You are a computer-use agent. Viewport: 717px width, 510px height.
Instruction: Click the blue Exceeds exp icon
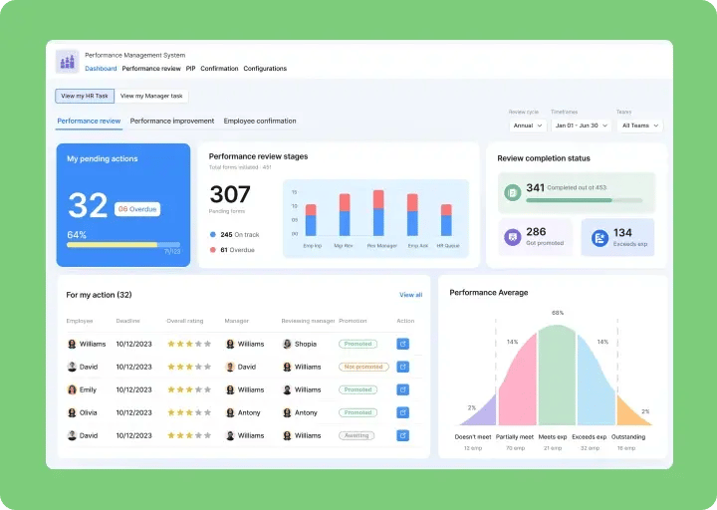click(x=599, y=238)
